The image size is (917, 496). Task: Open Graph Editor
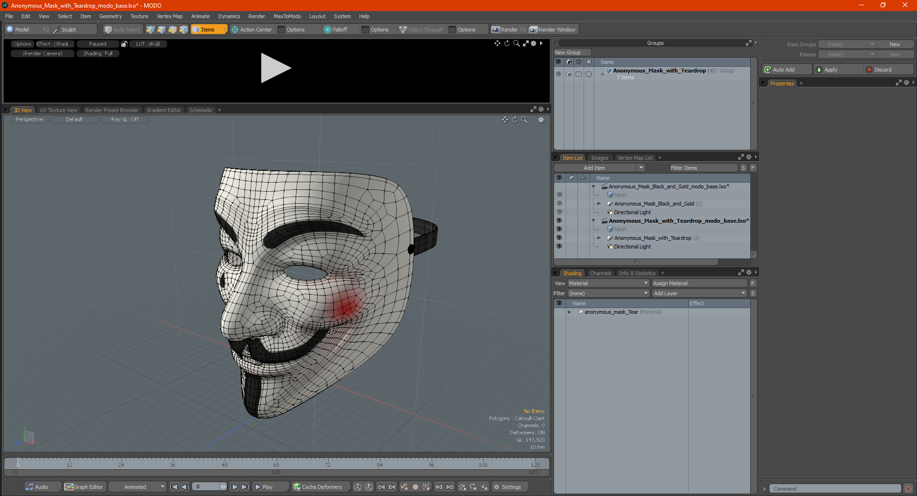84,487
